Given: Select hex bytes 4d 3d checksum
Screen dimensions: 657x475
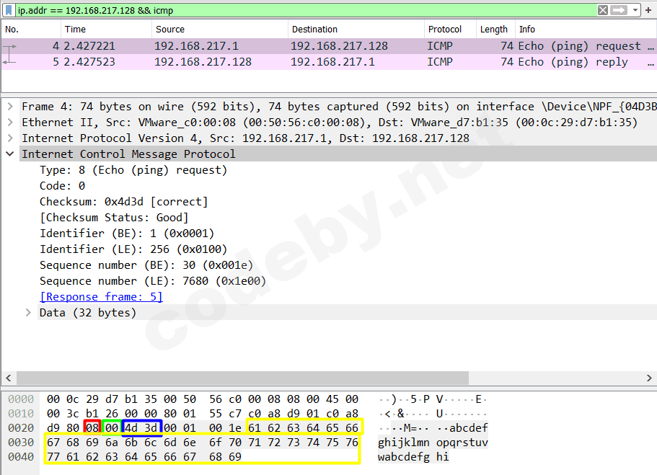Looking at the screenshot, I should (x=141, y=428).
